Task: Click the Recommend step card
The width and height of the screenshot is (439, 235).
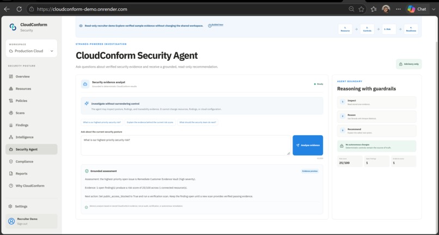Action: (376, 131)
